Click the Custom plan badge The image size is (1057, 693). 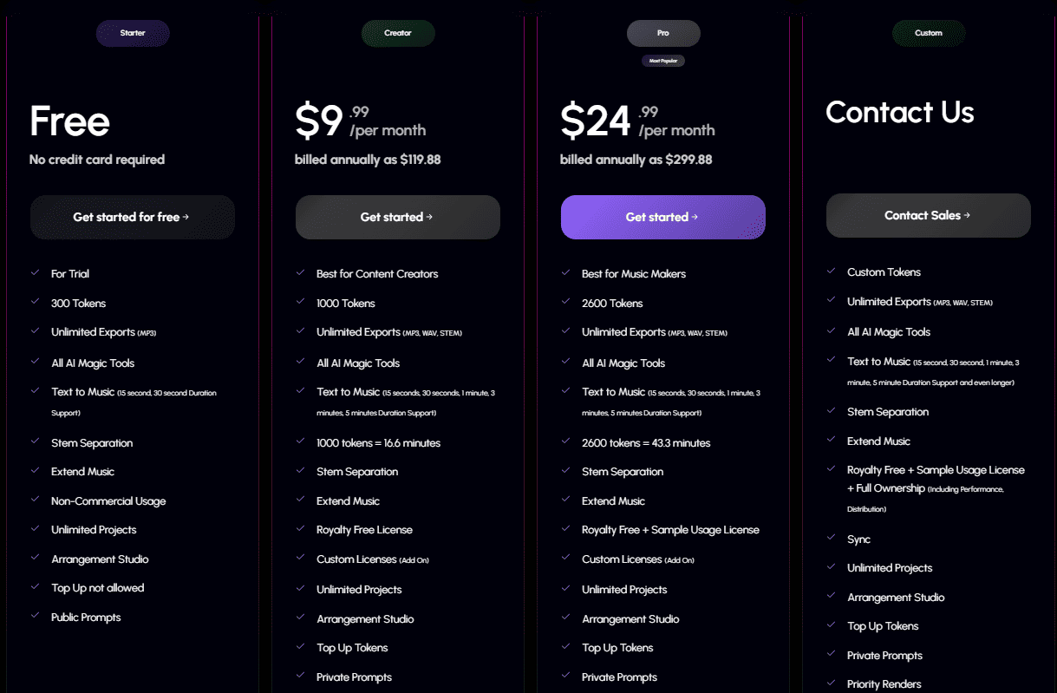[928, 33]
